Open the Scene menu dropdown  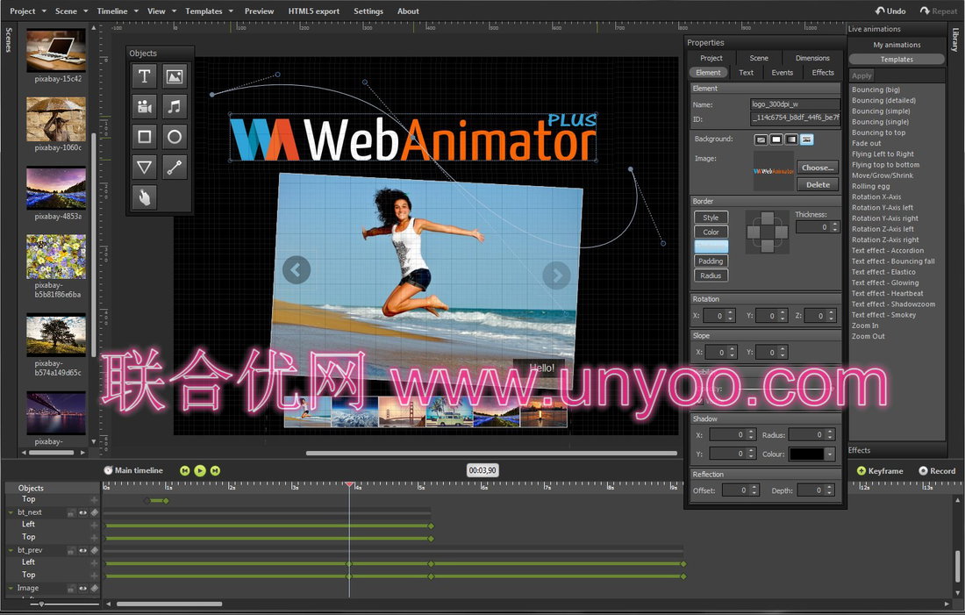[71, 11]
